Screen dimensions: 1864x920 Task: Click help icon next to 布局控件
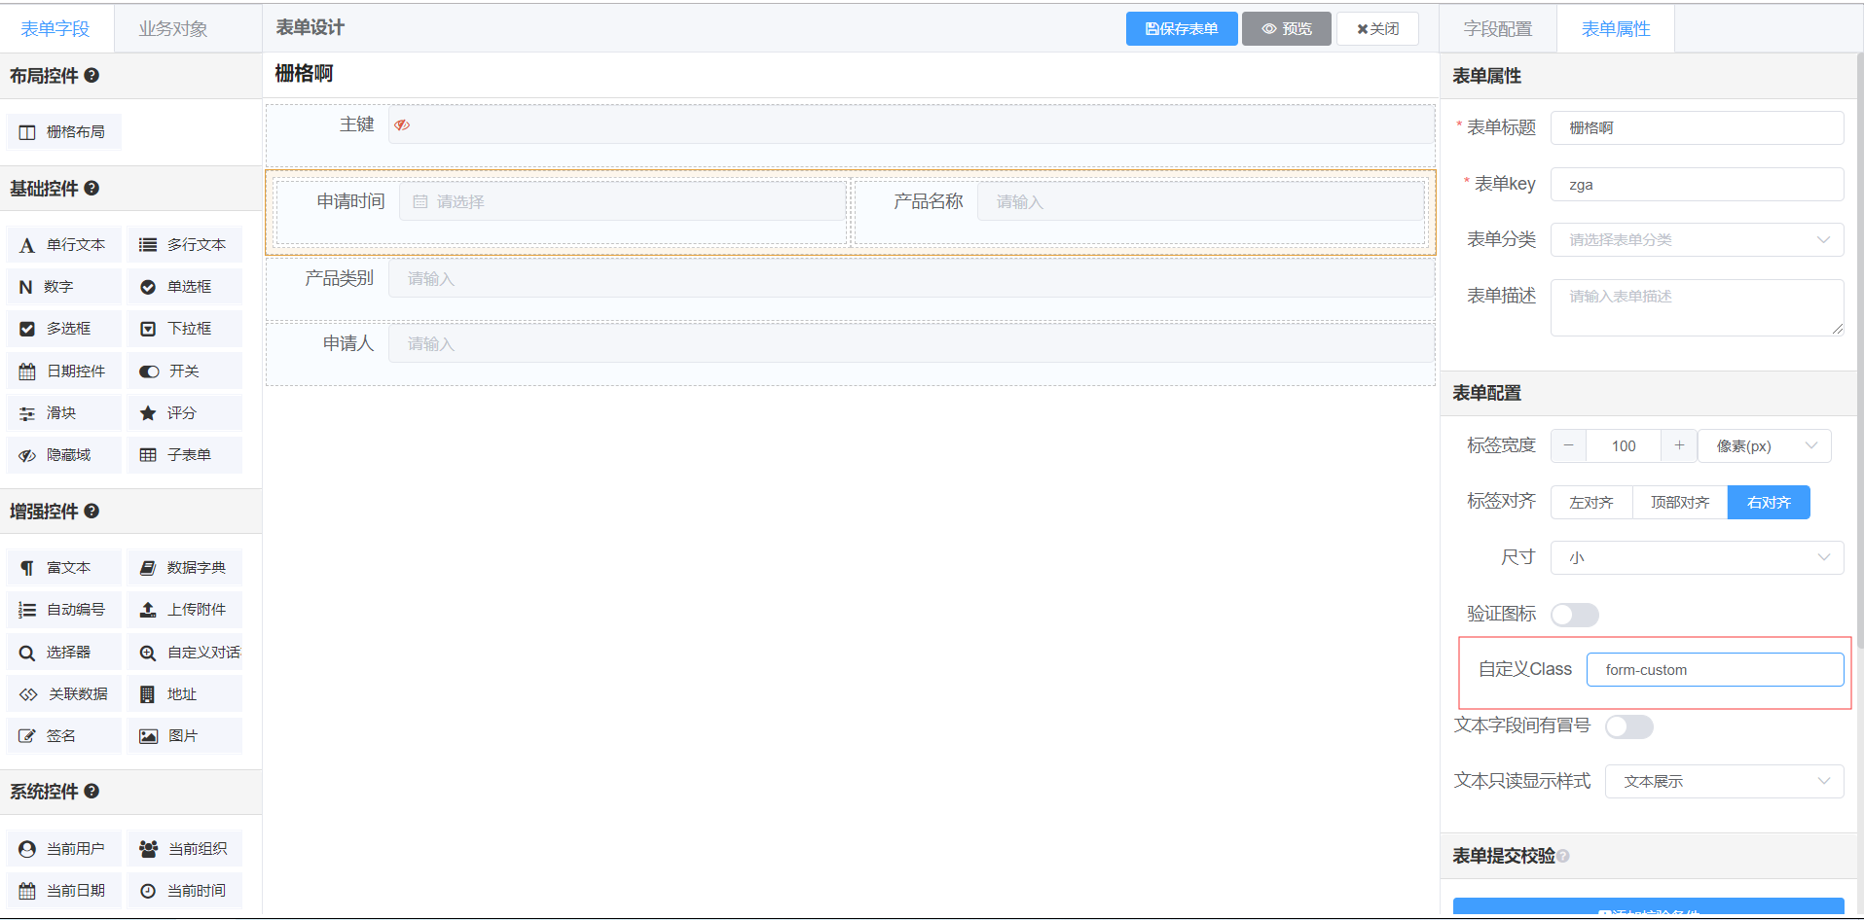tap(91, 76)
